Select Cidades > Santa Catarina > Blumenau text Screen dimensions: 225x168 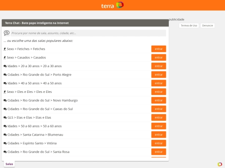point(35,135)
